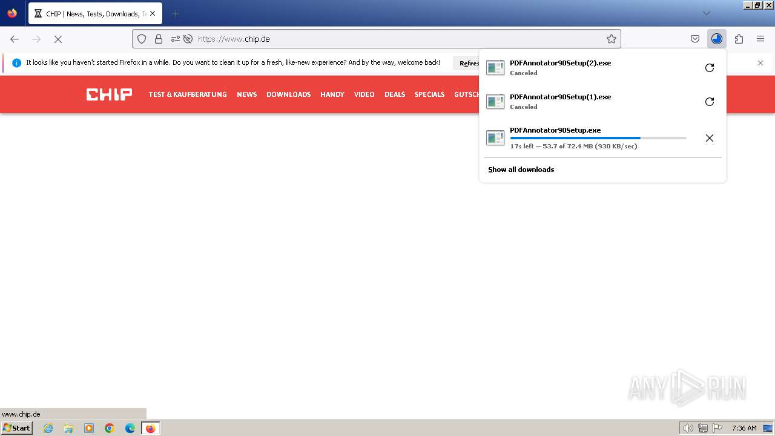Click the download progress bar
Image resolution: width=775 pixels, height=436 pixels.
(x=598, y=138)
